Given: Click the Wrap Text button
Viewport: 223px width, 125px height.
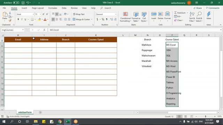Looking at the screenshot, I should tap(79, 14).
